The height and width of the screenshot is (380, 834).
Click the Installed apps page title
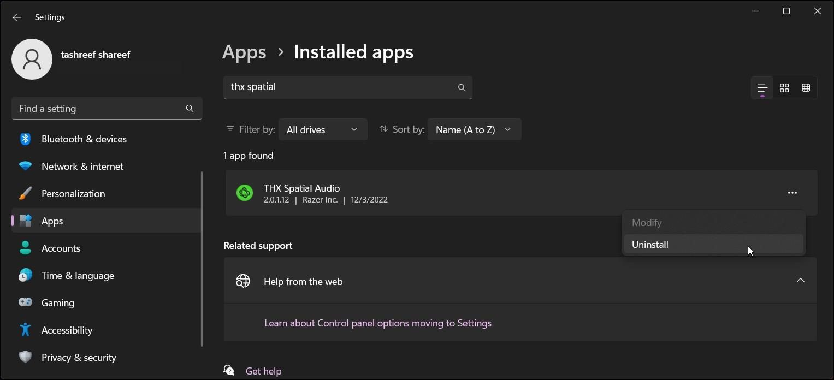pyautogui.click(x=353, y=52)
